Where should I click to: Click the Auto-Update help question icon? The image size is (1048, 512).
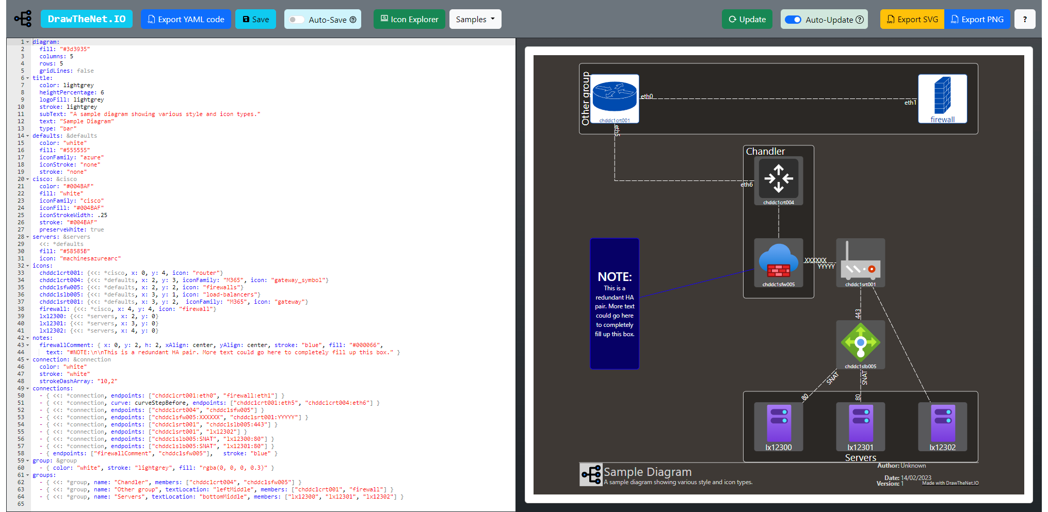(x=860, y=20)
